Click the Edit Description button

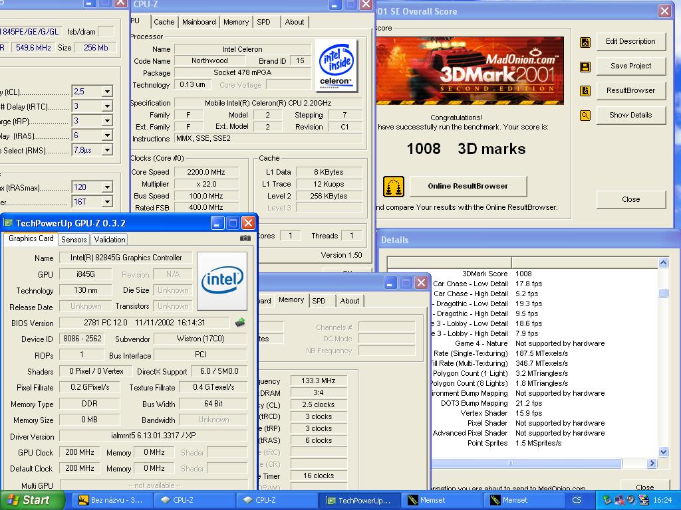tap(630, 42)
